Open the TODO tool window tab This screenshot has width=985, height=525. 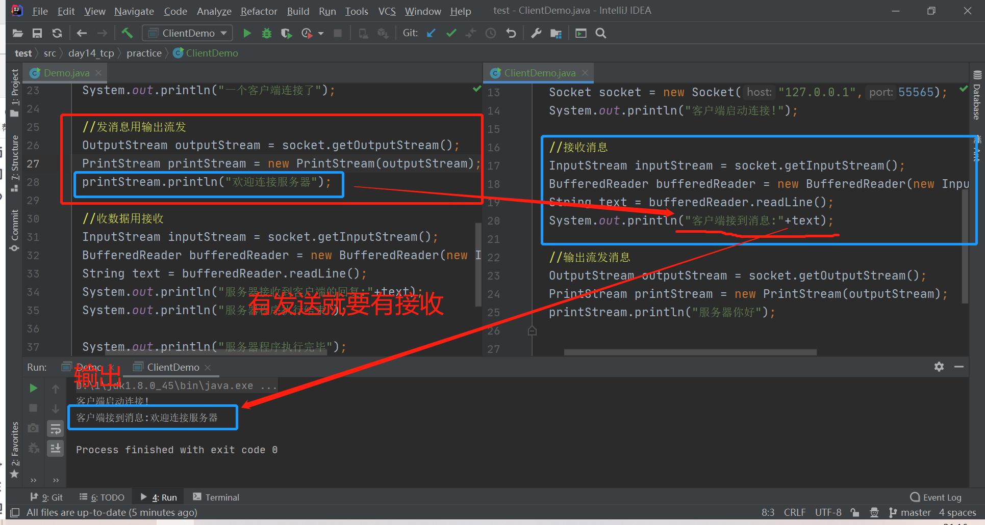coord(102,498)
